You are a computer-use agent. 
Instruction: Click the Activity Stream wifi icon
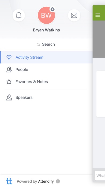coord(9,57)
